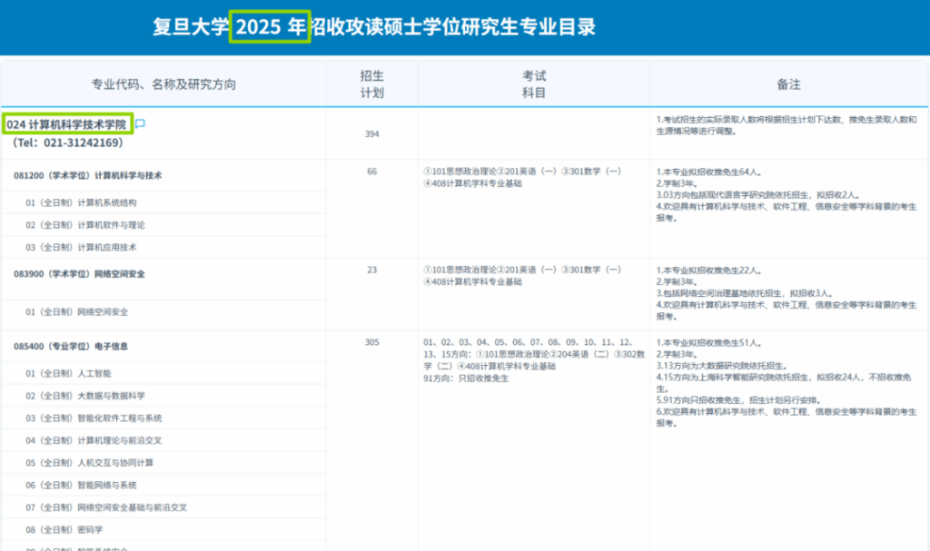930x551 pixels.
Task: Click the telephone number 021-31242169
Action: [x=81, y=143]
